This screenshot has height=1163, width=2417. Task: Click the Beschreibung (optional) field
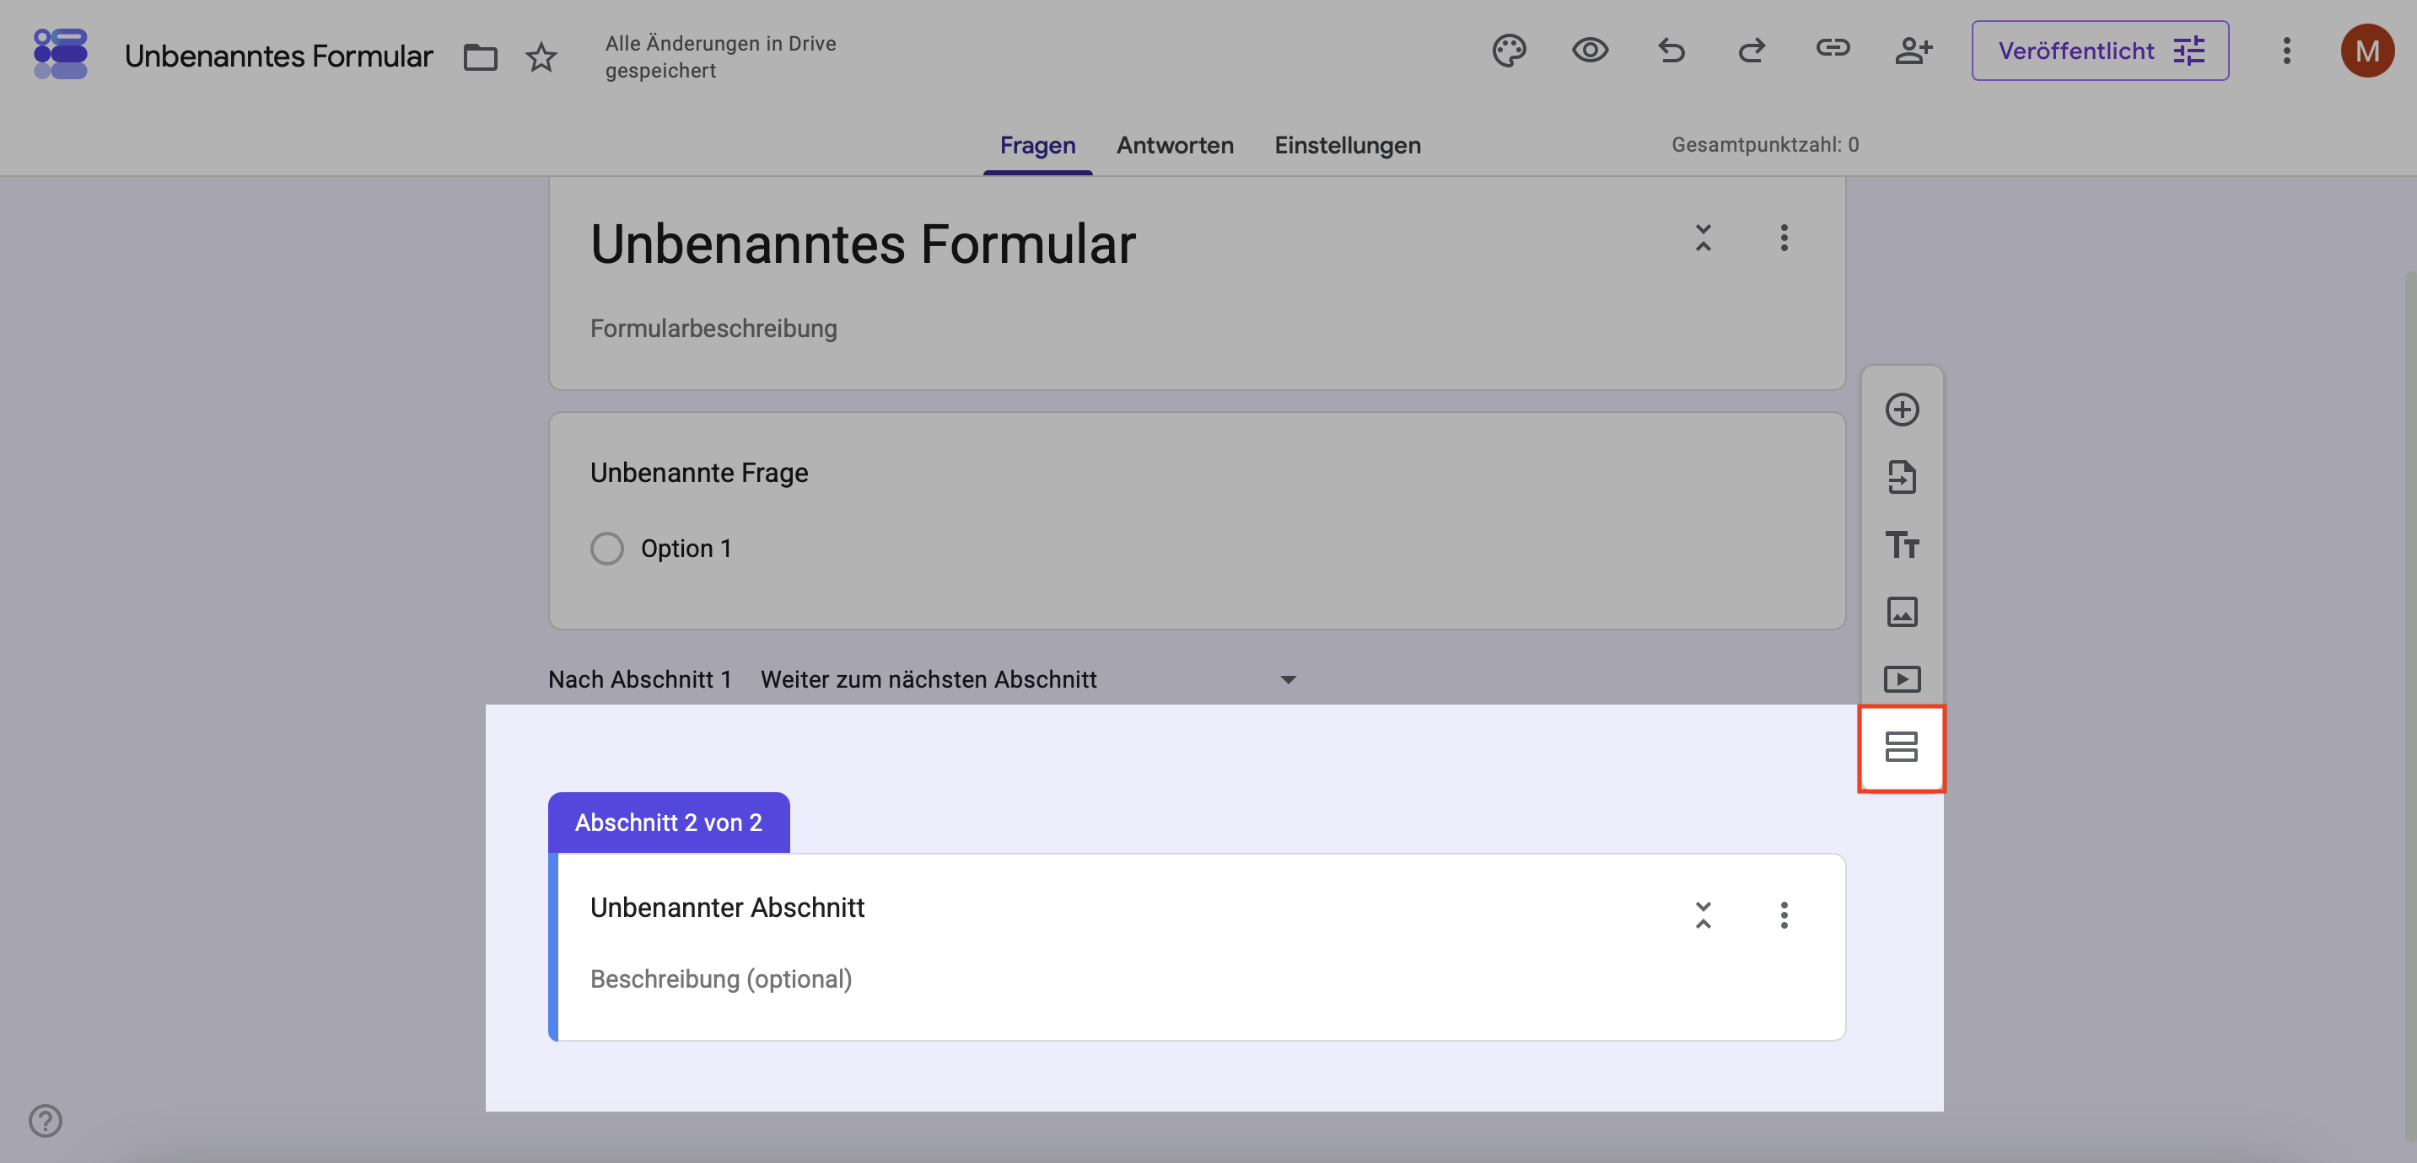click(720, 979)
